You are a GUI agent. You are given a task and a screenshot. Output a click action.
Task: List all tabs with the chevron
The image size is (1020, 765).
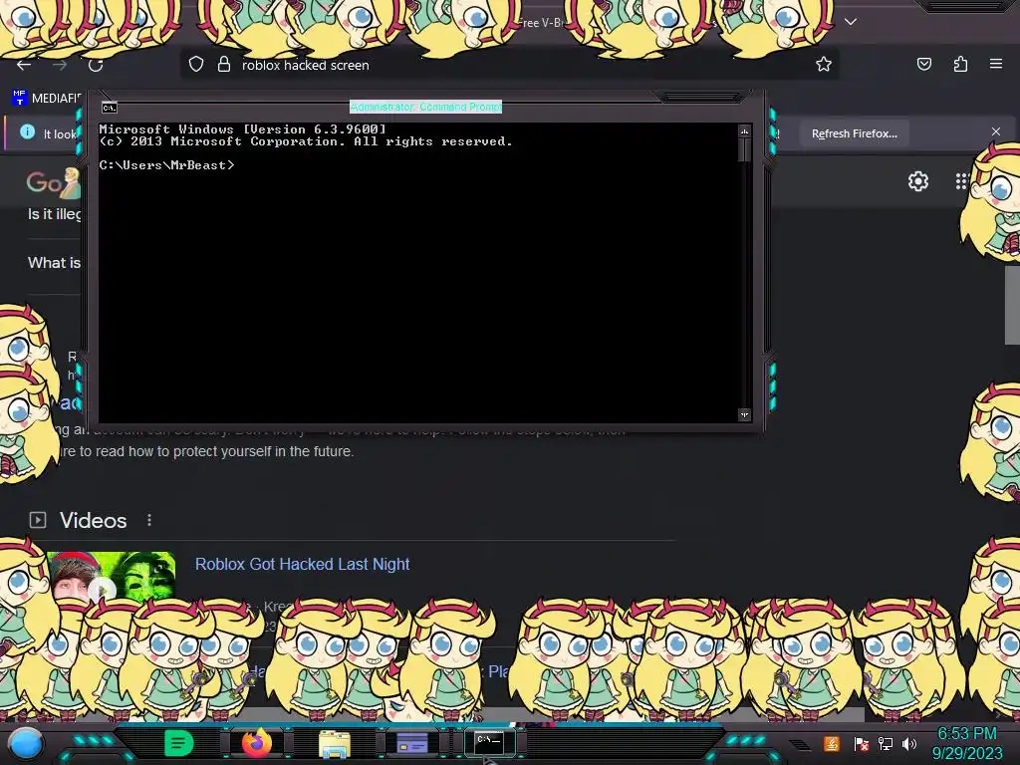(x=851, y=22)
